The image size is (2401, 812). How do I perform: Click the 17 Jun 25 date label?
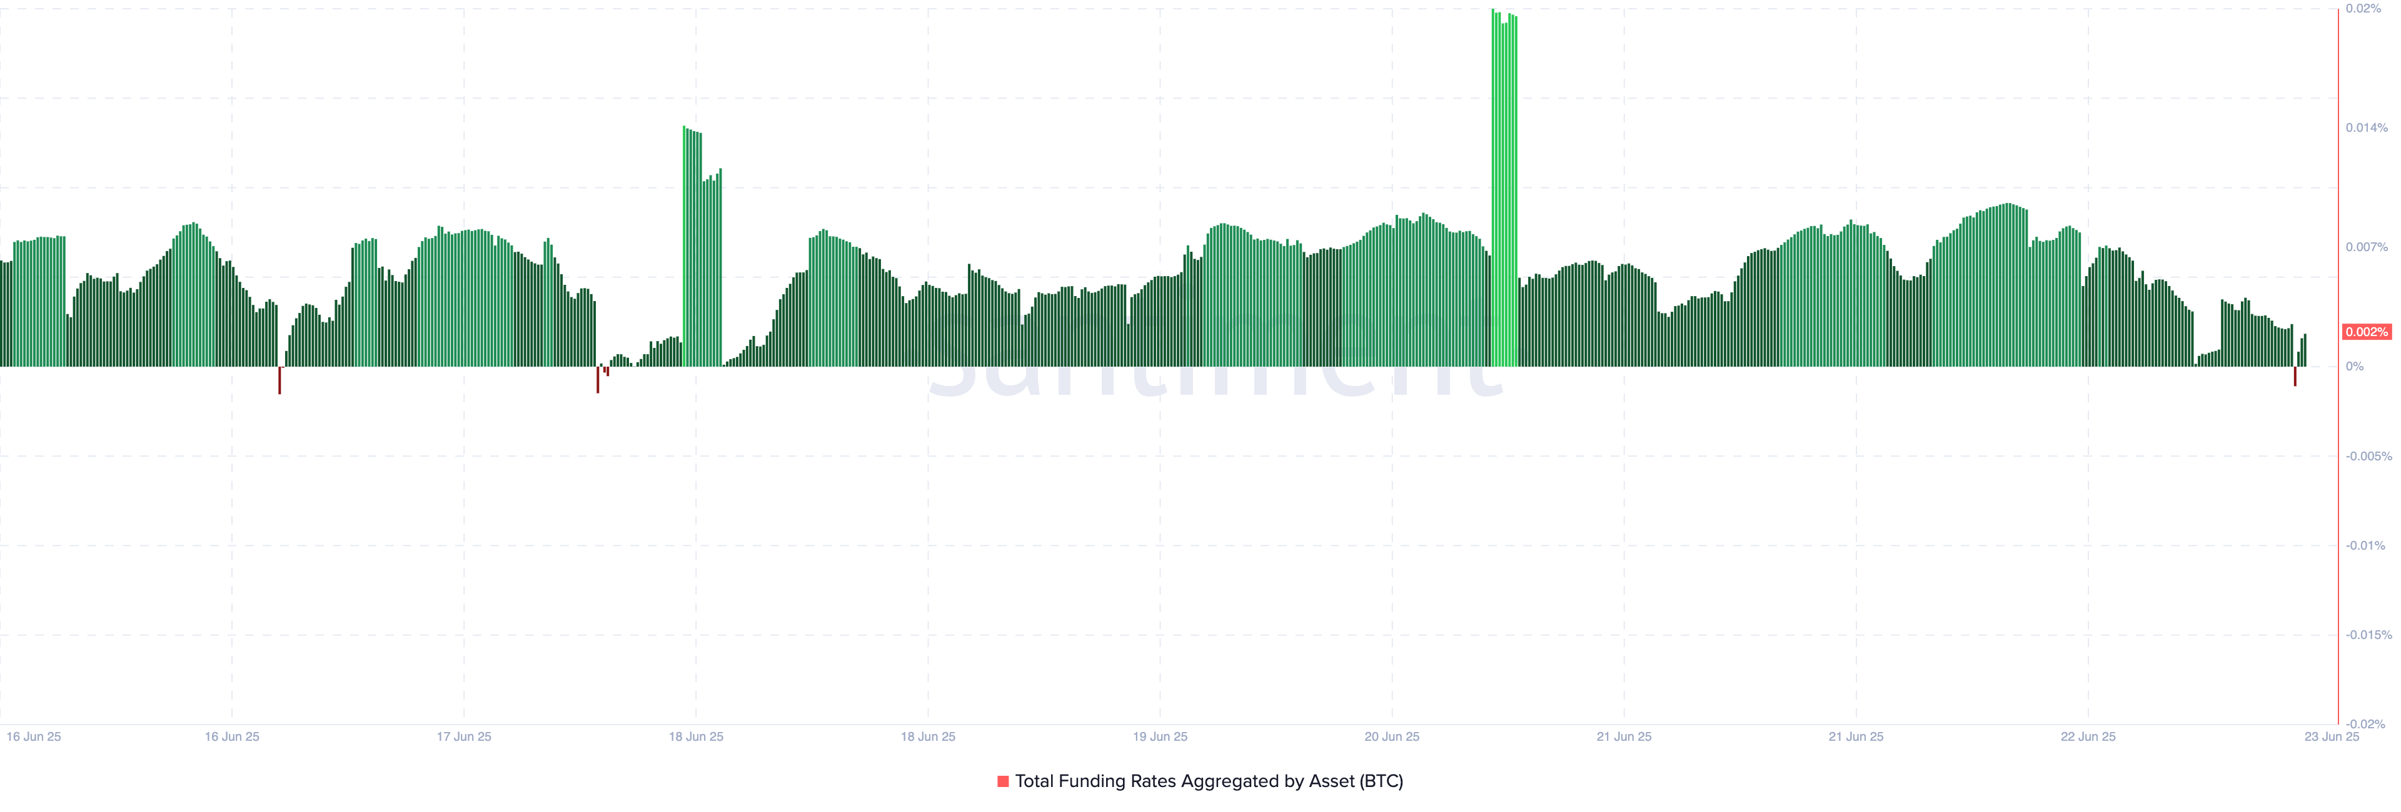[x=464, y=736]
